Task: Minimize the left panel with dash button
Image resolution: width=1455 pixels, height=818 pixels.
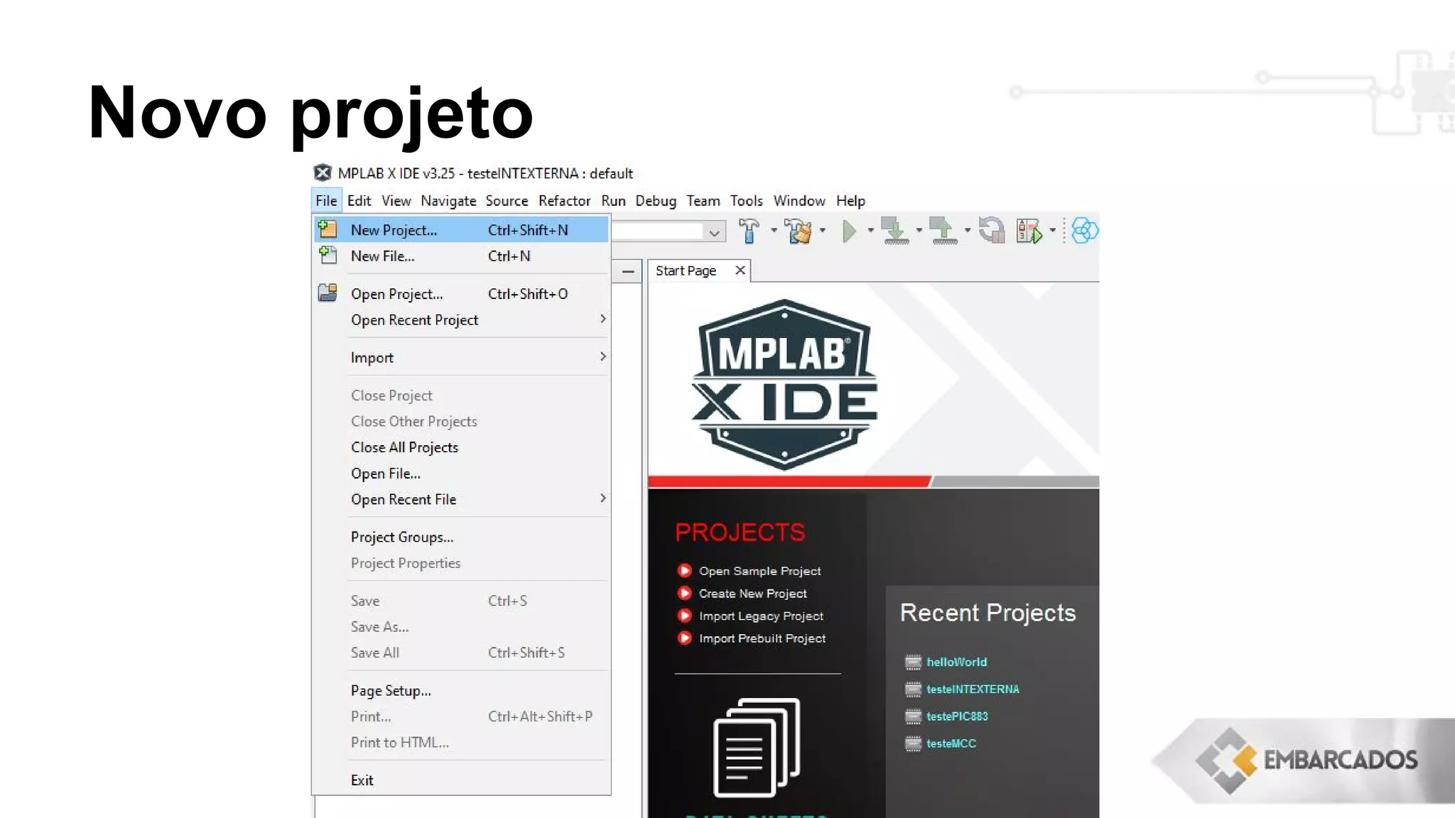Action: (628, 271)
